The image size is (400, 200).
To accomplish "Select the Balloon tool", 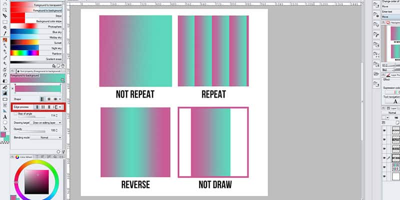I will 4,122.
